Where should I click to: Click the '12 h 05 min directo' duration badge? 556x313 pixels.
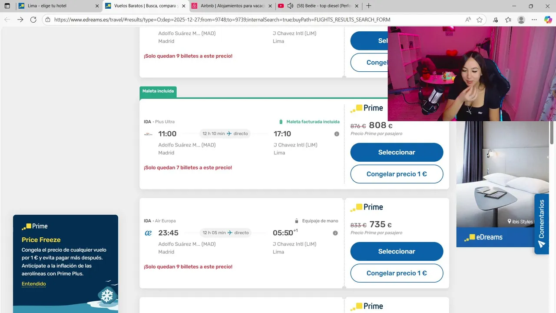click(x=225, y=233)
